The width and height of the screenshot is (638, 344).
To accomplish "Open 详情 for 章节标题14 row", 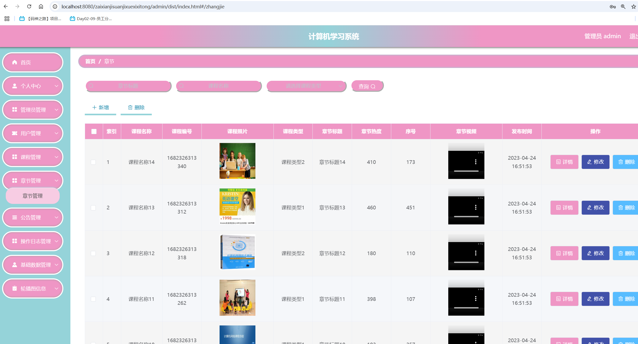I will (564, 162).
